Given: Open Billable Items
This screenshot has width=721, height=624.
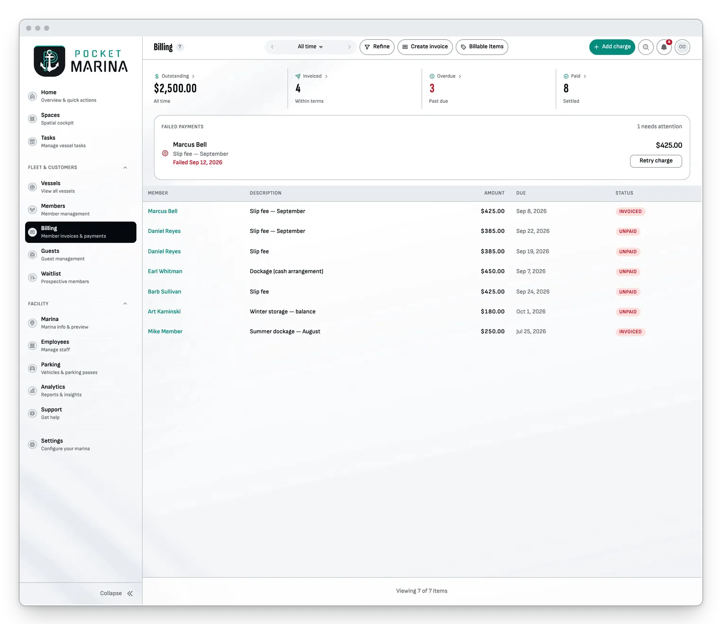Looking at the screenshot, I should tap(482, 47).
